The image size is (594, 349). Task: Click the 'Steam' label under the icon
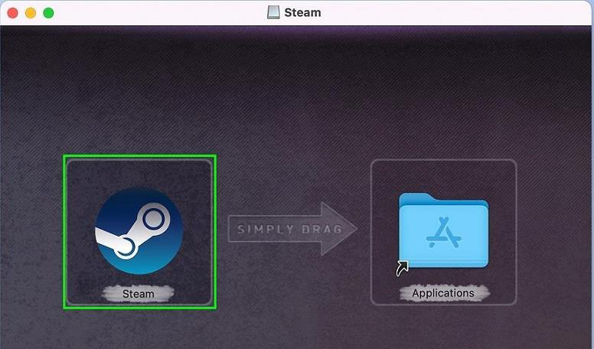pyautogui.click(x=139, y=293)
